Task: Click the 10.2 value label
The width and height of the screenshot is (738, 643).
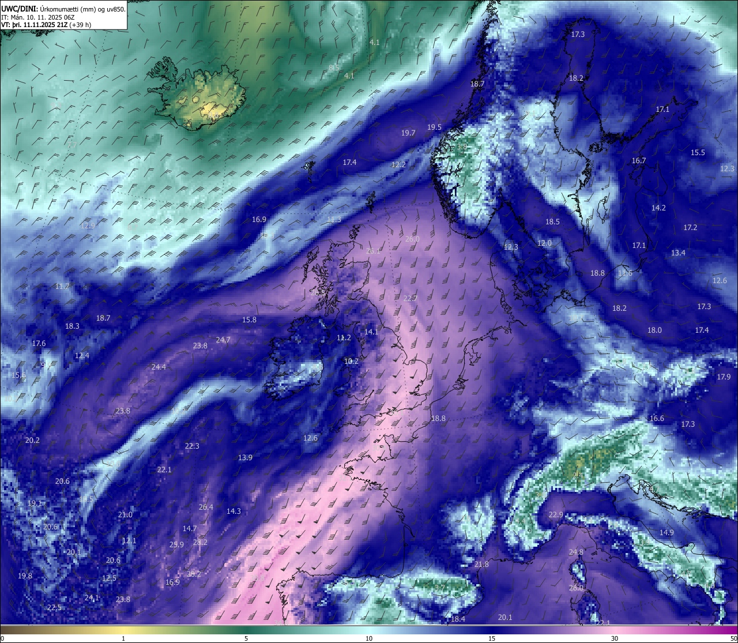Action: (x=351, y=361)
